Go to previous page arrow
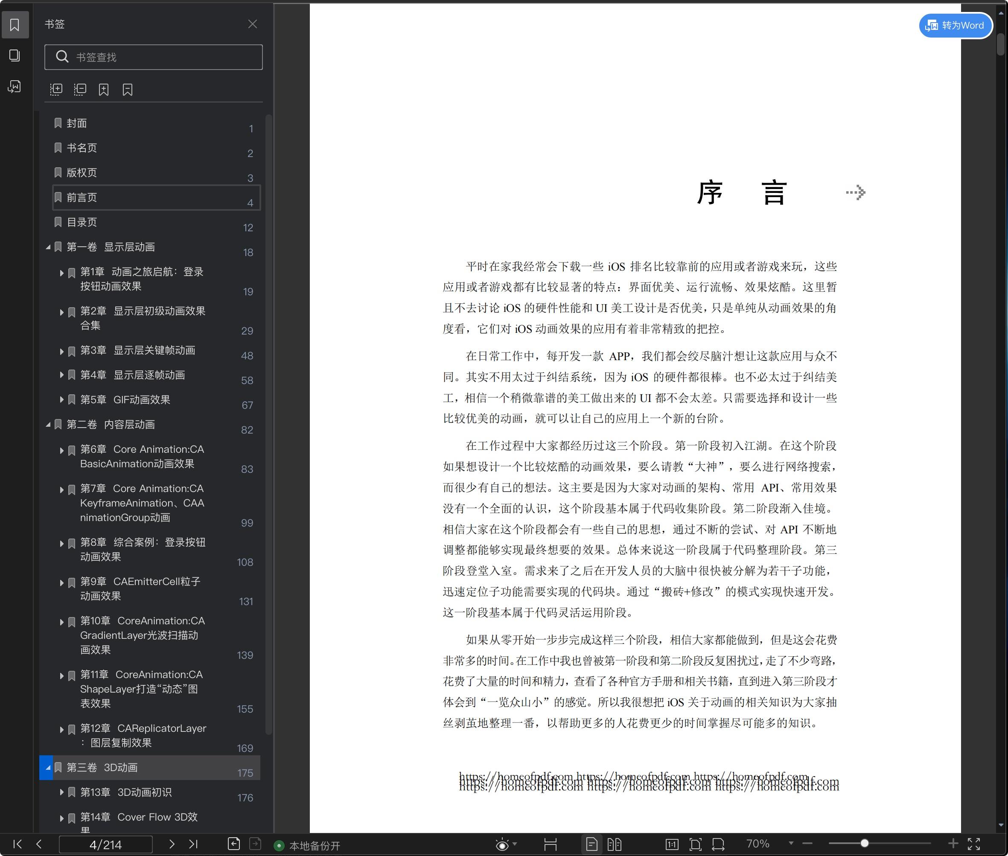Image resolution: width=1008 pixels, height=856 pixels. pyautogui.click(x=39, y=844)
